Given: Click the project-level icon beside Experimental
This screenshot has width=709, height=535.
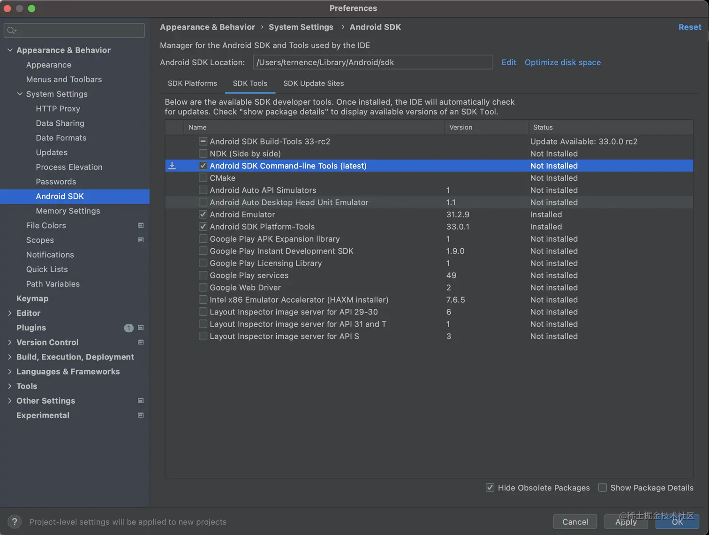Looking at the screenshot, I should point(141,415).
